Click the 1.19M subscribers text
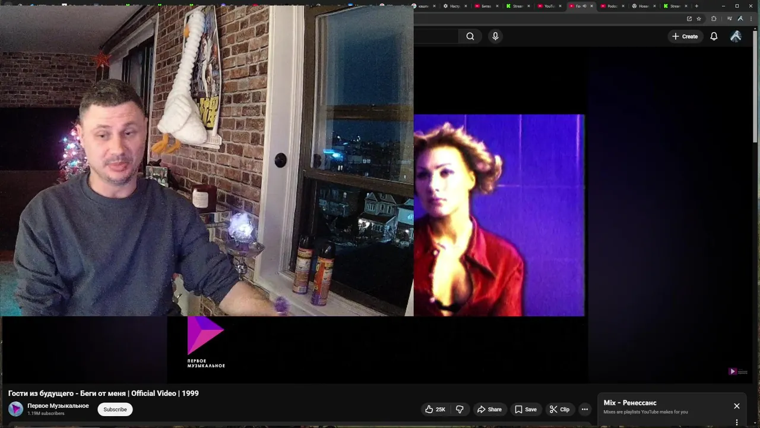The height and width of the screenshot is (428, 760). [x=46, y=413]
